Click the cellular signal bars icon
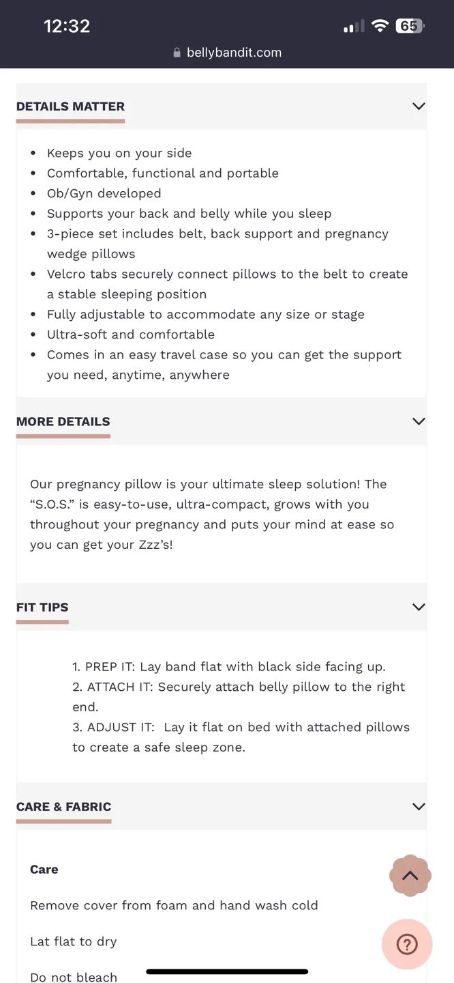Viewport: 454px width, 983px height. [354, 25]
